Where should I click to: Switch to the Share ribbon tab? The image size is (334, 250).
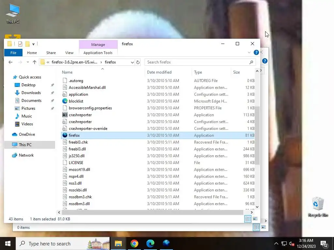click(51, 53)
